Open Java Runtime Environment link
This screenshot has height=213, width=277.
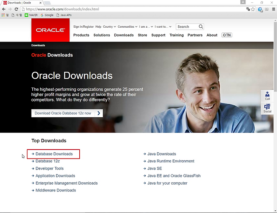click(x=171, y=161)
